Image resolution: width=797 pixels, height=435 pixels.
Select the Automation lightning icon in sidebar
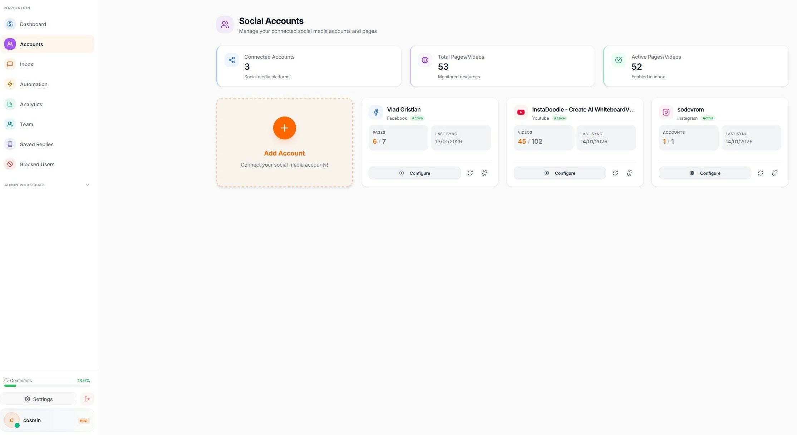point(10,84)
